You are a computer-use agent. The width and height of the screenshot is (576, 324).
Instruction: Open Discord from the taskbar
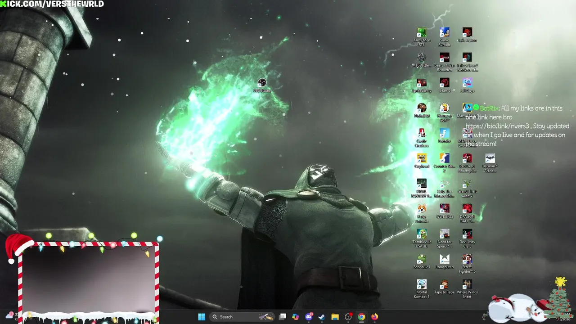pos(309,317)
